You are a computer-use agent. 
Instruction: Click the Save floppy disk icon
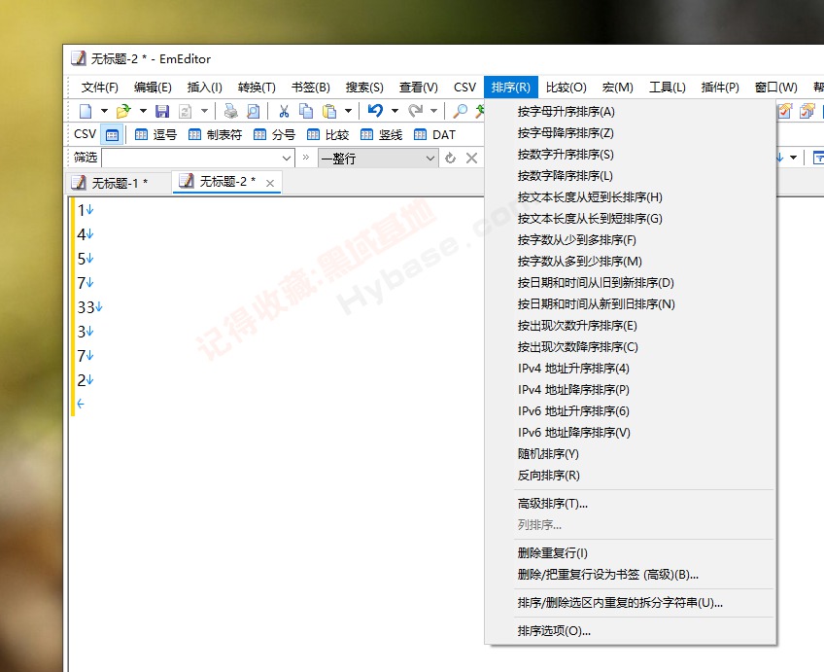click(162, 111)
